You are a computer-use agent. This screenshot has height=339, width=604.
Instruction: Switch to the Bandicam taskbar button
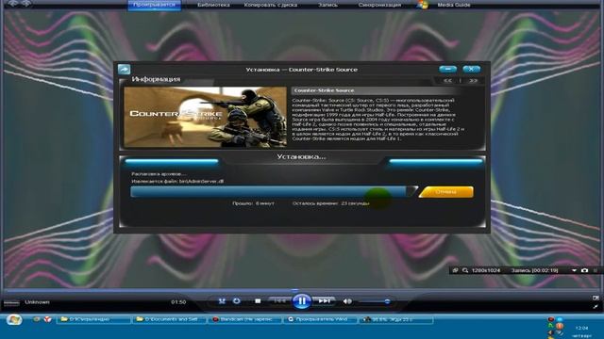pos(244,319)
